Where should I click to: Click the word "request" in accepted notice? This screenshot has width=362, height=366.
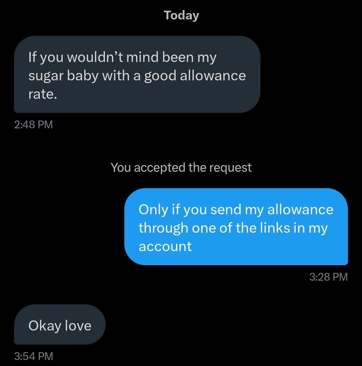pos(230,168)
